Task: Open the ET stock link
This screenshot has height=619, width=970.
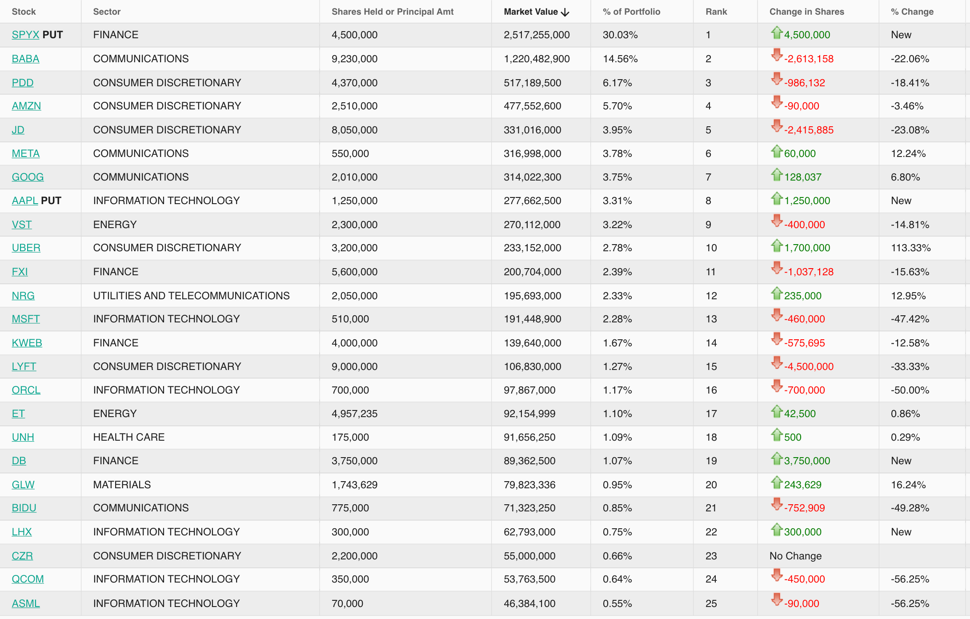Action: pyautogui.click(x=18, y=414)
